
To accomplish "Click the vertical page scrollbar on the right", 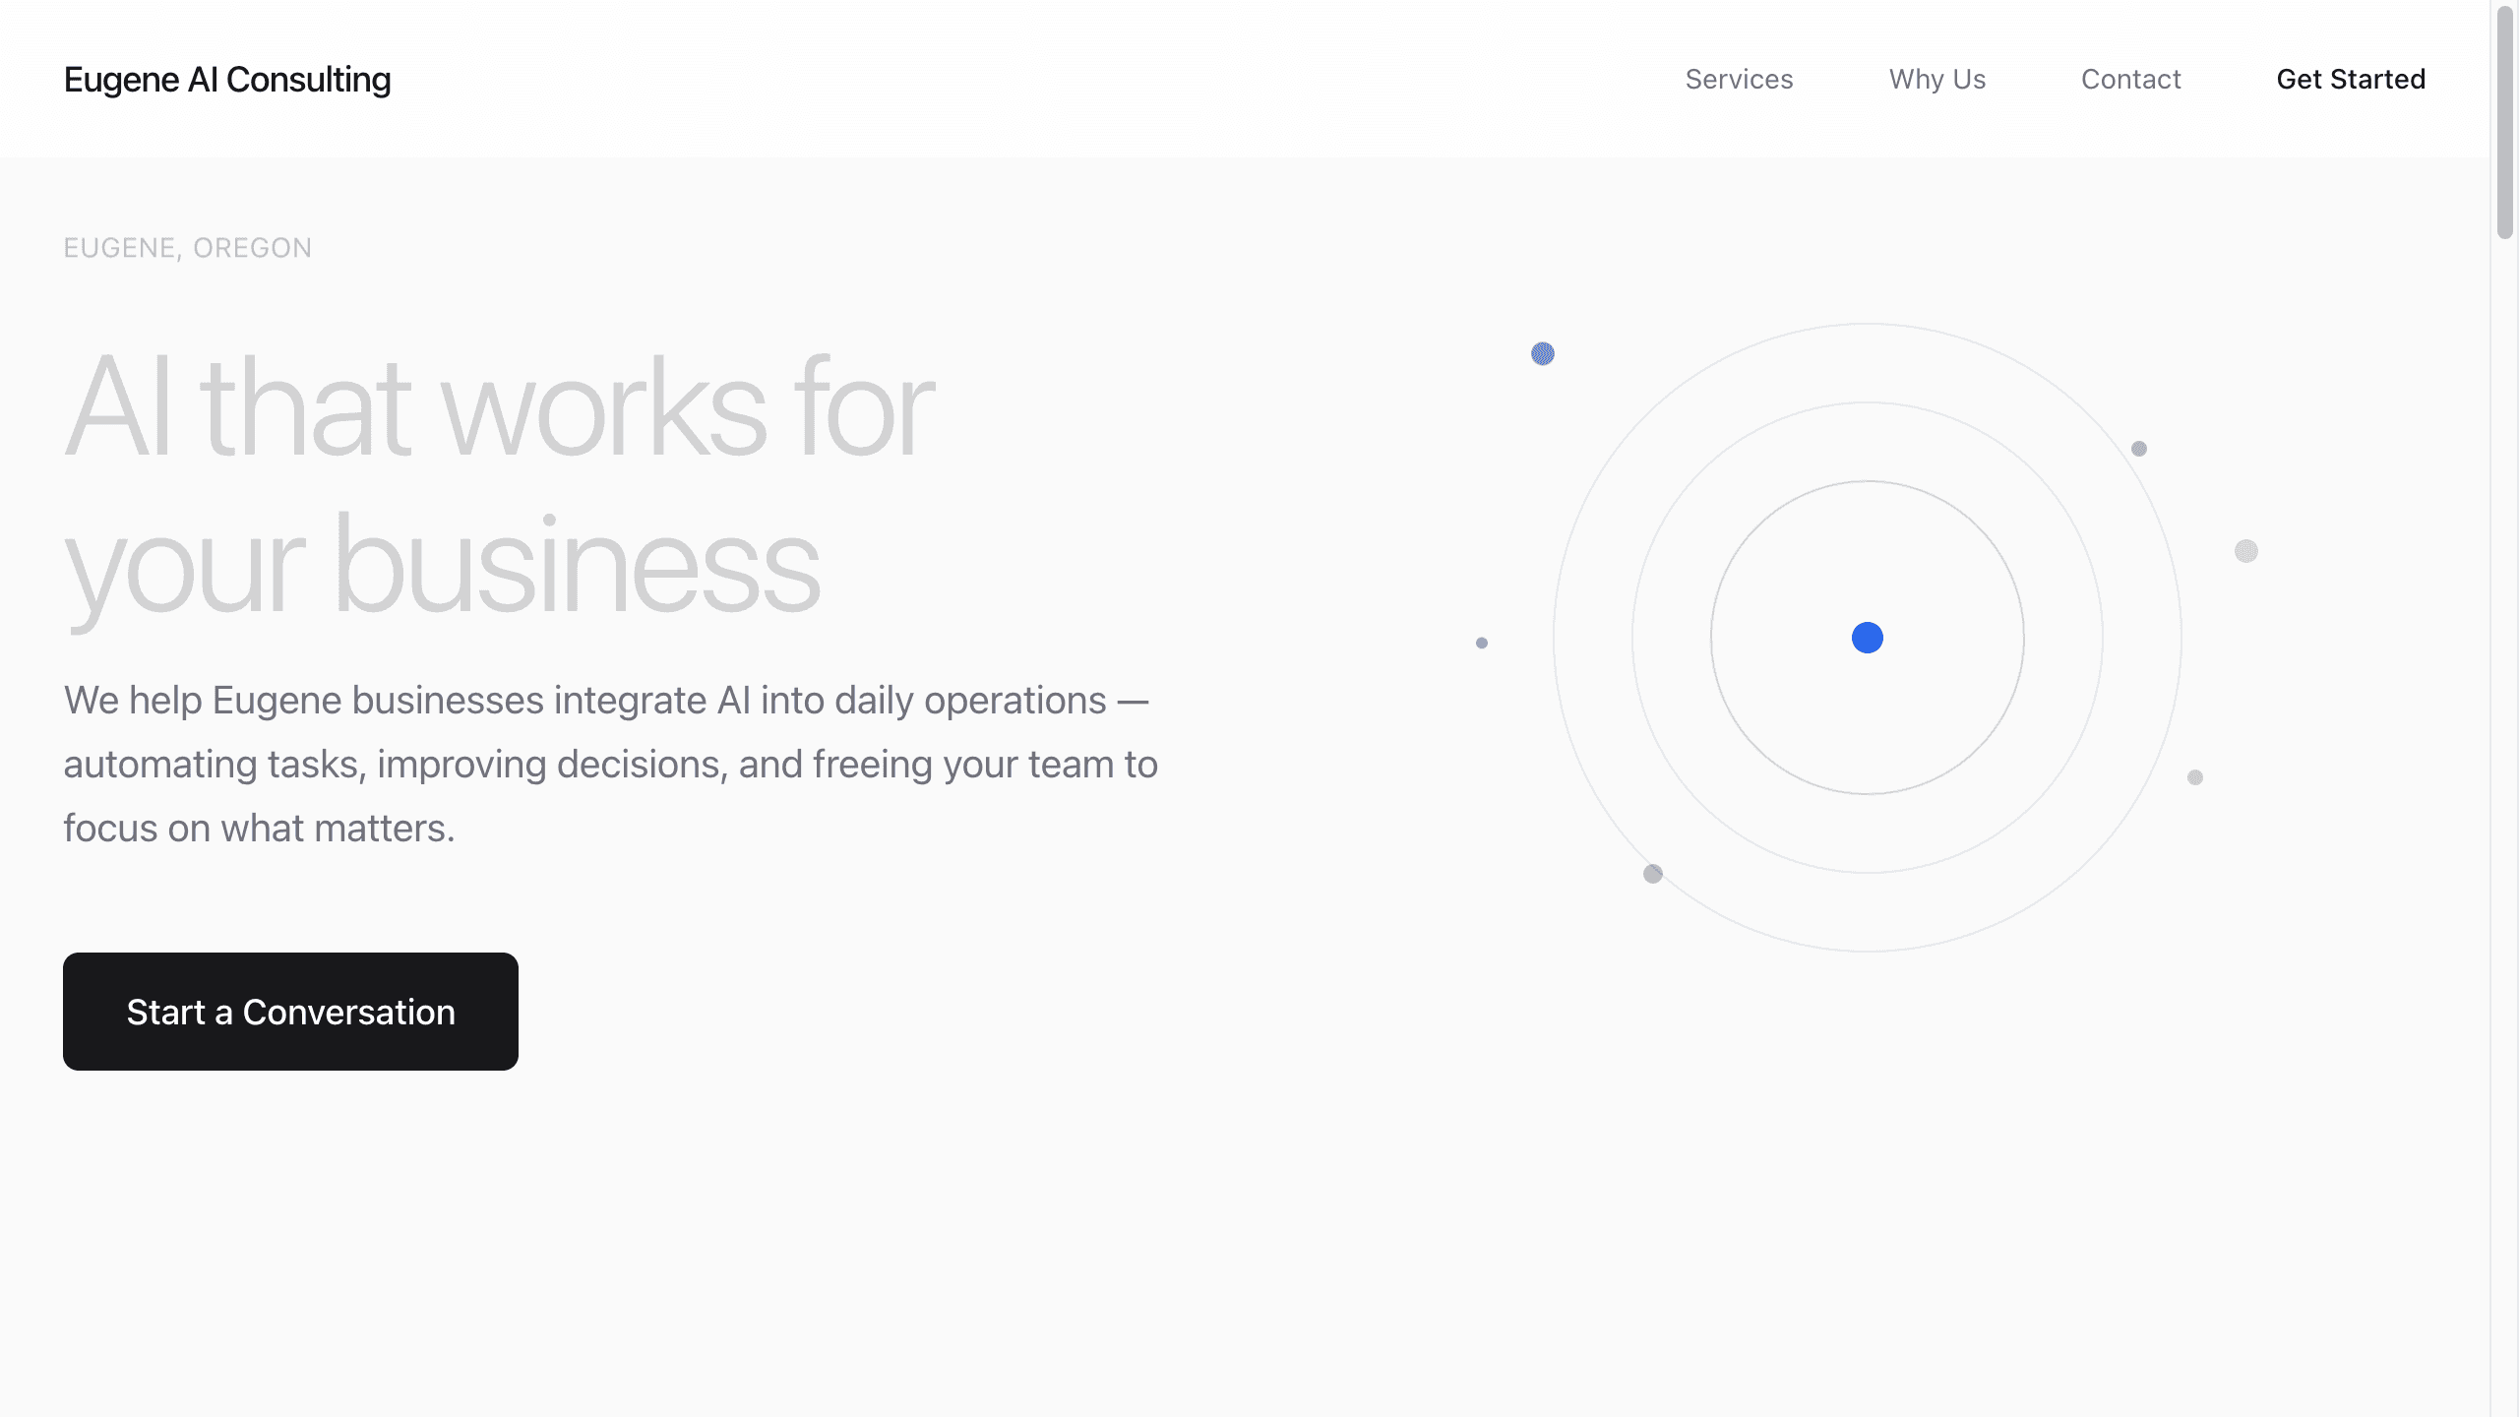I will (2504, 118).
